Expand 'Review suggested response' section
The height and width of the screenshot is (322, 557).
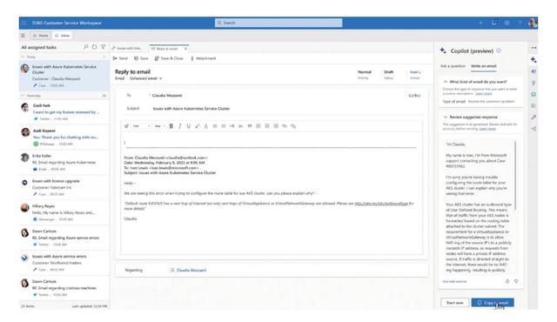(445, 117)
